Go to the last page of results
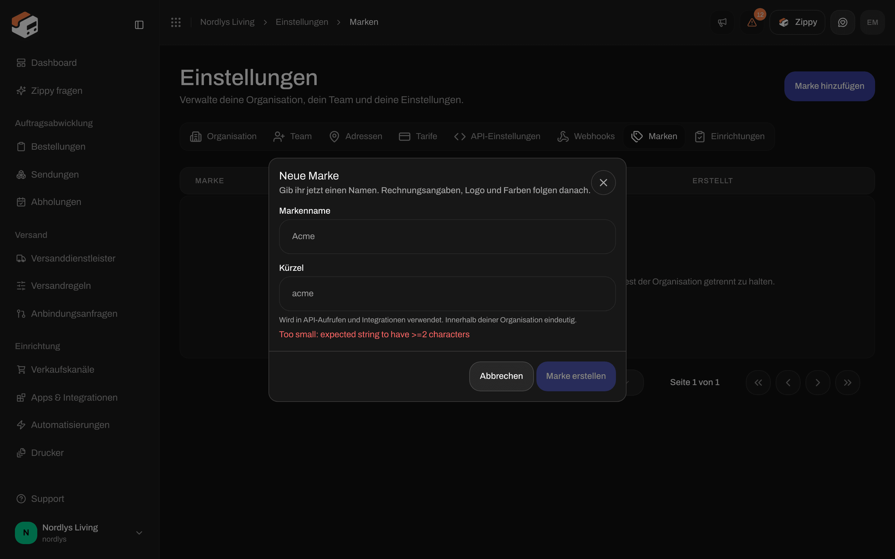 [x=848, y=383]
